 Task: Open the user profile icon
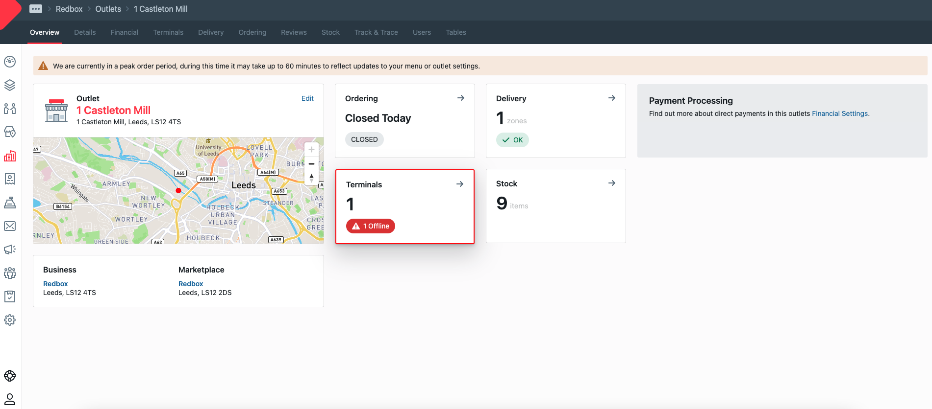10,399
